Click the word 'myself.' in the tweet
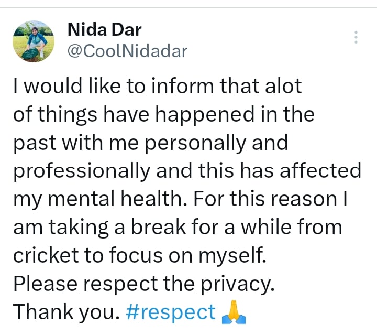 (232, 256)
